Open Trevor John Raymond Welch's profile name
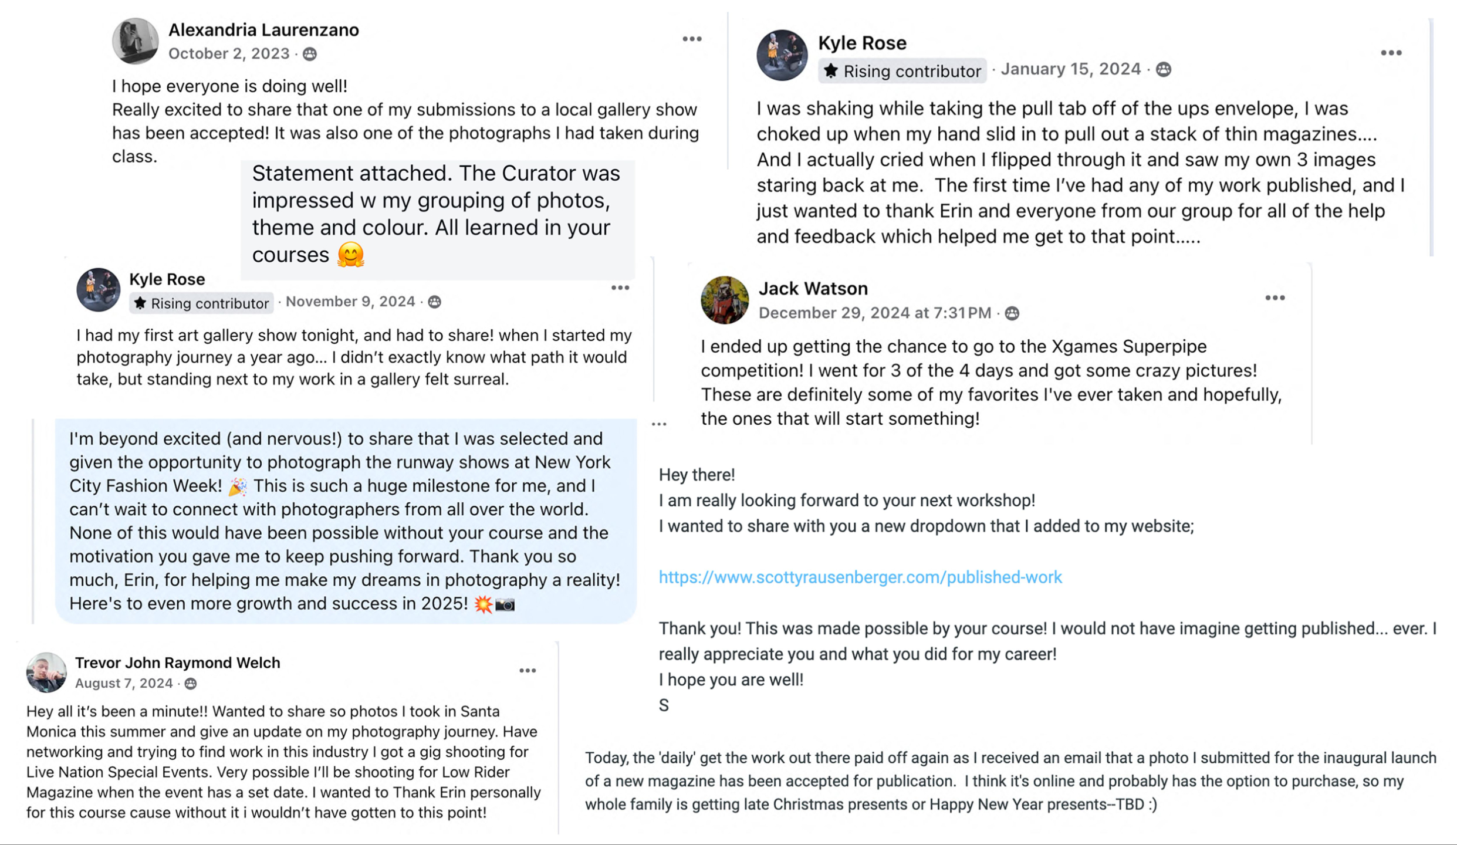 [177, 663]
